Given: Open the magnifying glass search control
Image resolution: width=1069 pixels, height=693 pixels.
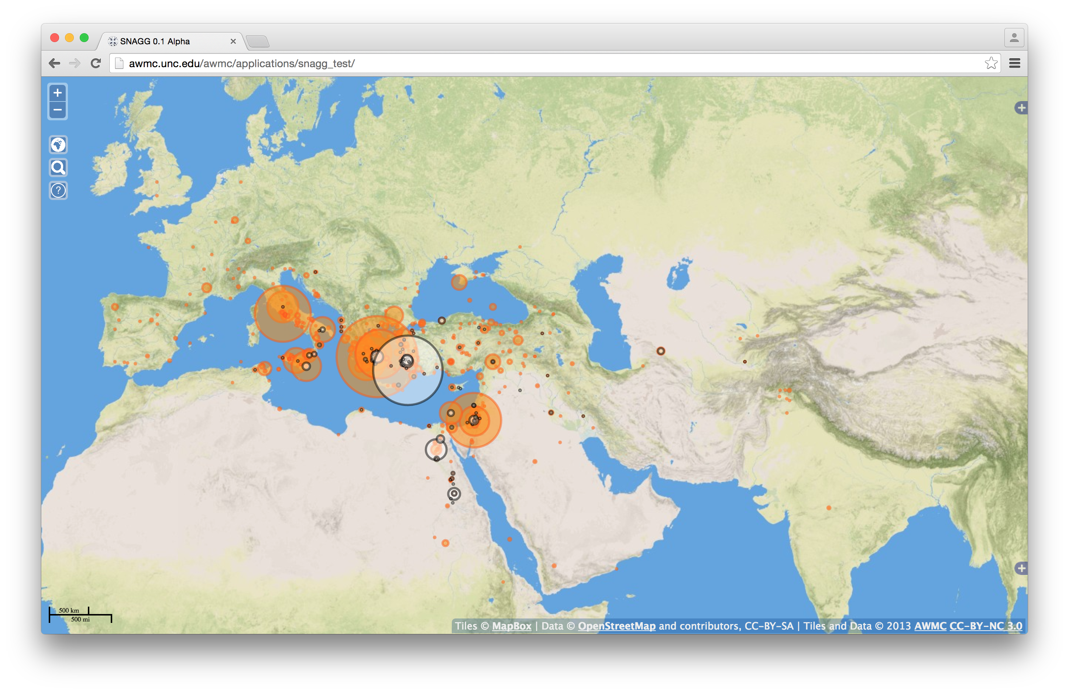Looking at the screenshot, I should tap(58, 168).
